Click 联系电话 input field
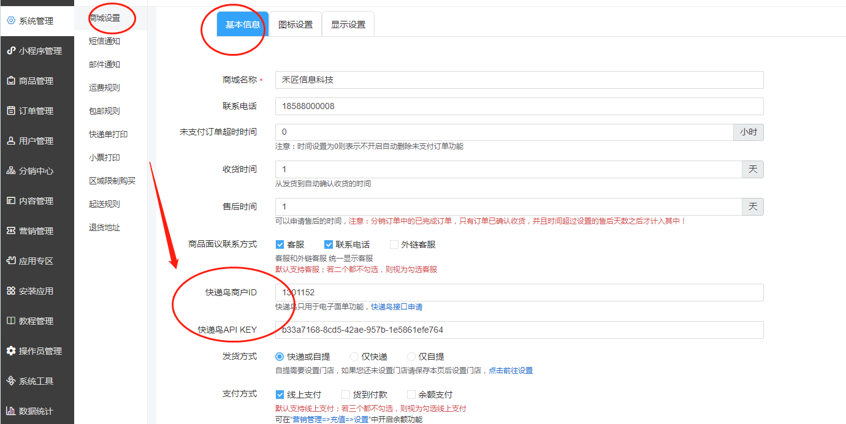The image size is (846, 424). click(x=519, y=106)
